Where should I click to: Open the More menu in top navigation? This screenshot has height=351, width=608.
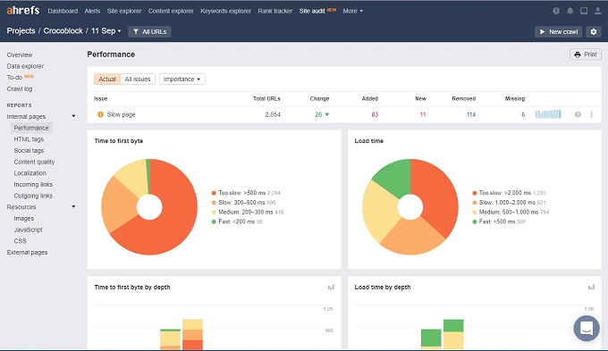[x=353, y=12]
